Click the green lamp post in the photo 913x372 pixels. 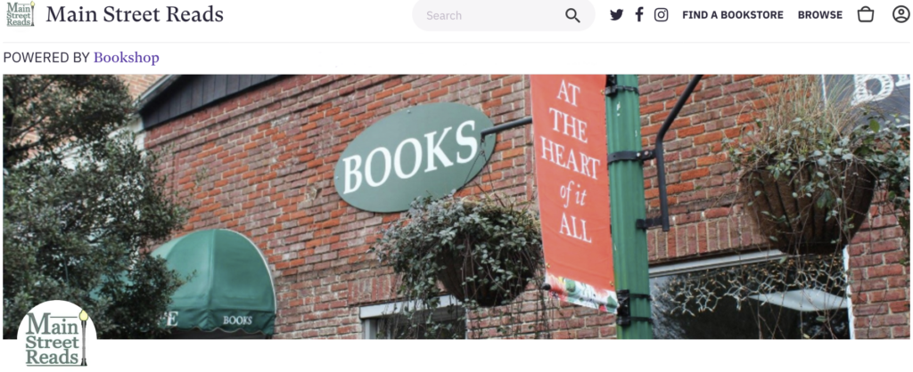click(630, 206)
